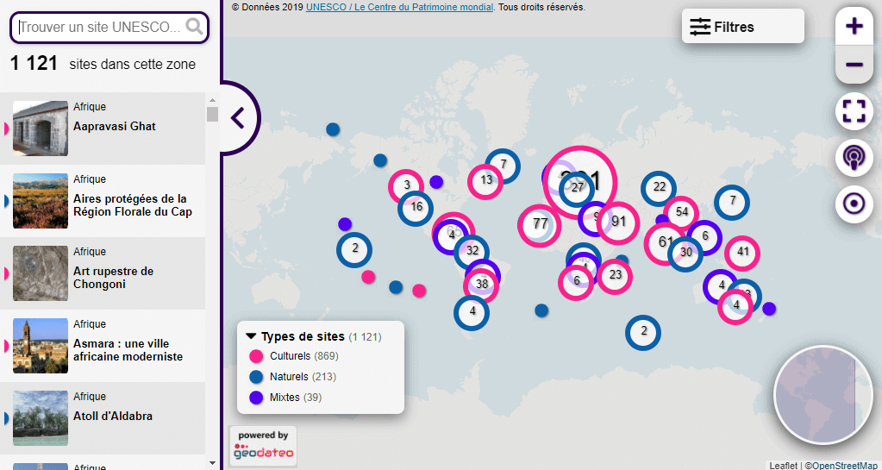Screen dimensions: 882x470
Task: Open the Atoll d'Aldabra thumbnail
Action: [41, 418]
